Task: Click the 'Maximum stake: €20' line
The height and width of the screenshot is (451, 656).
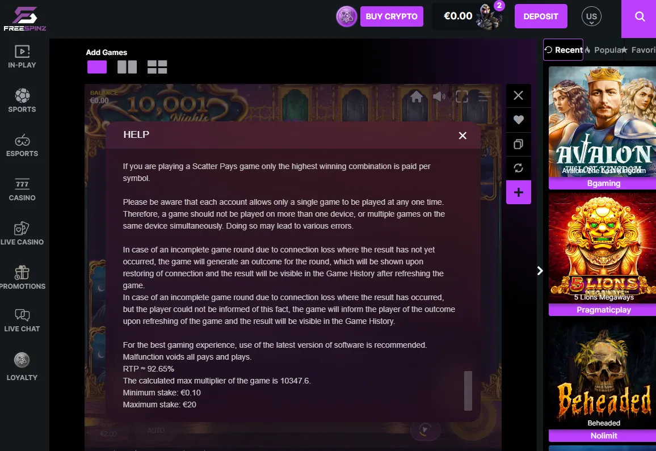Action: [159, 404]
